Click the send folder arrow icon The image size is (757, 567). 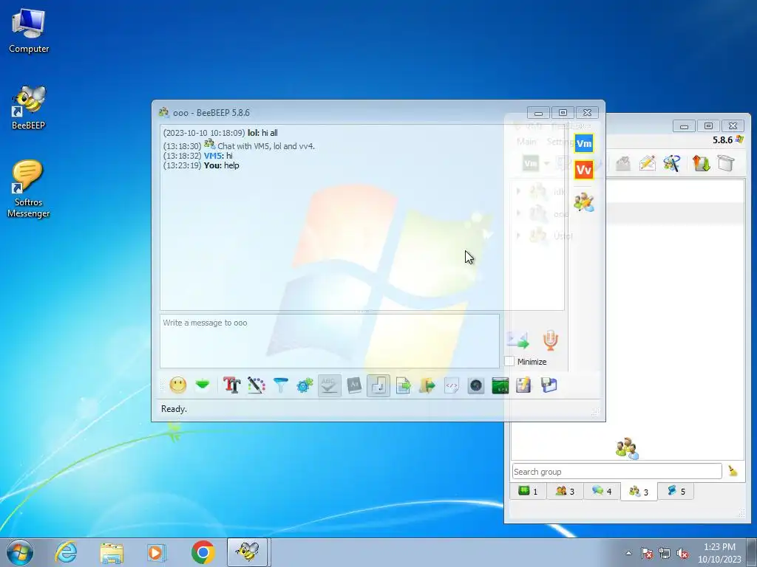[x=427, y=385]
